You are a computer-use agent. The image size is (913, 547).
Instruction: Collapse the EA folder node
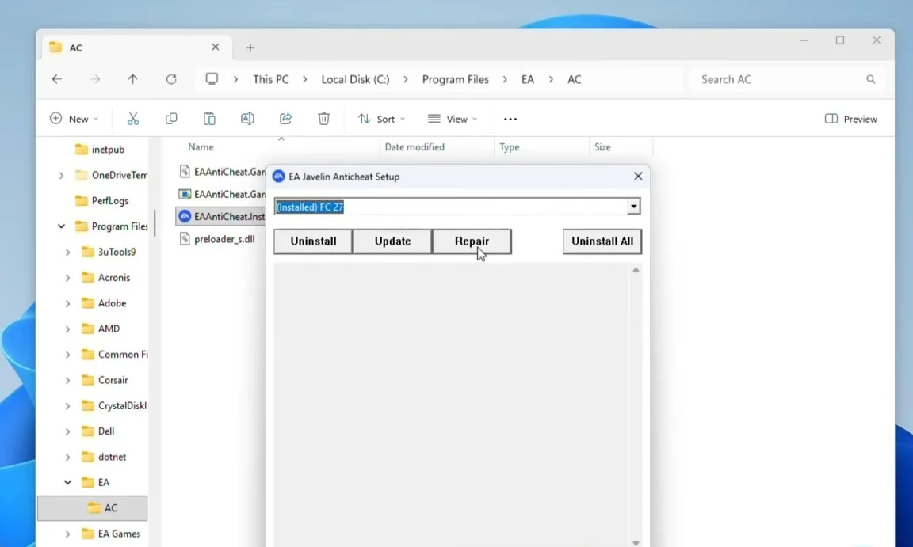[67, 482]
